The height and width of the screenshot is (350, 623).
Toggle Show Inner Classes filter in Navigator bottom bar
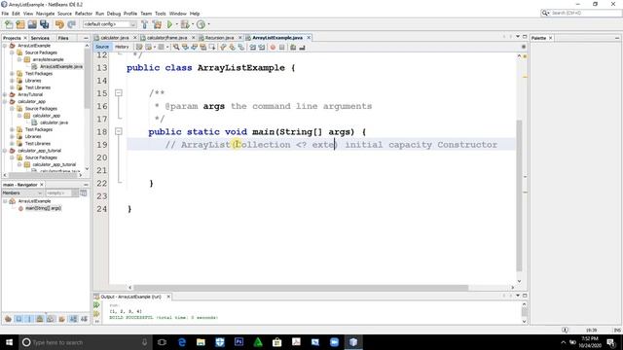coord(51,319)
